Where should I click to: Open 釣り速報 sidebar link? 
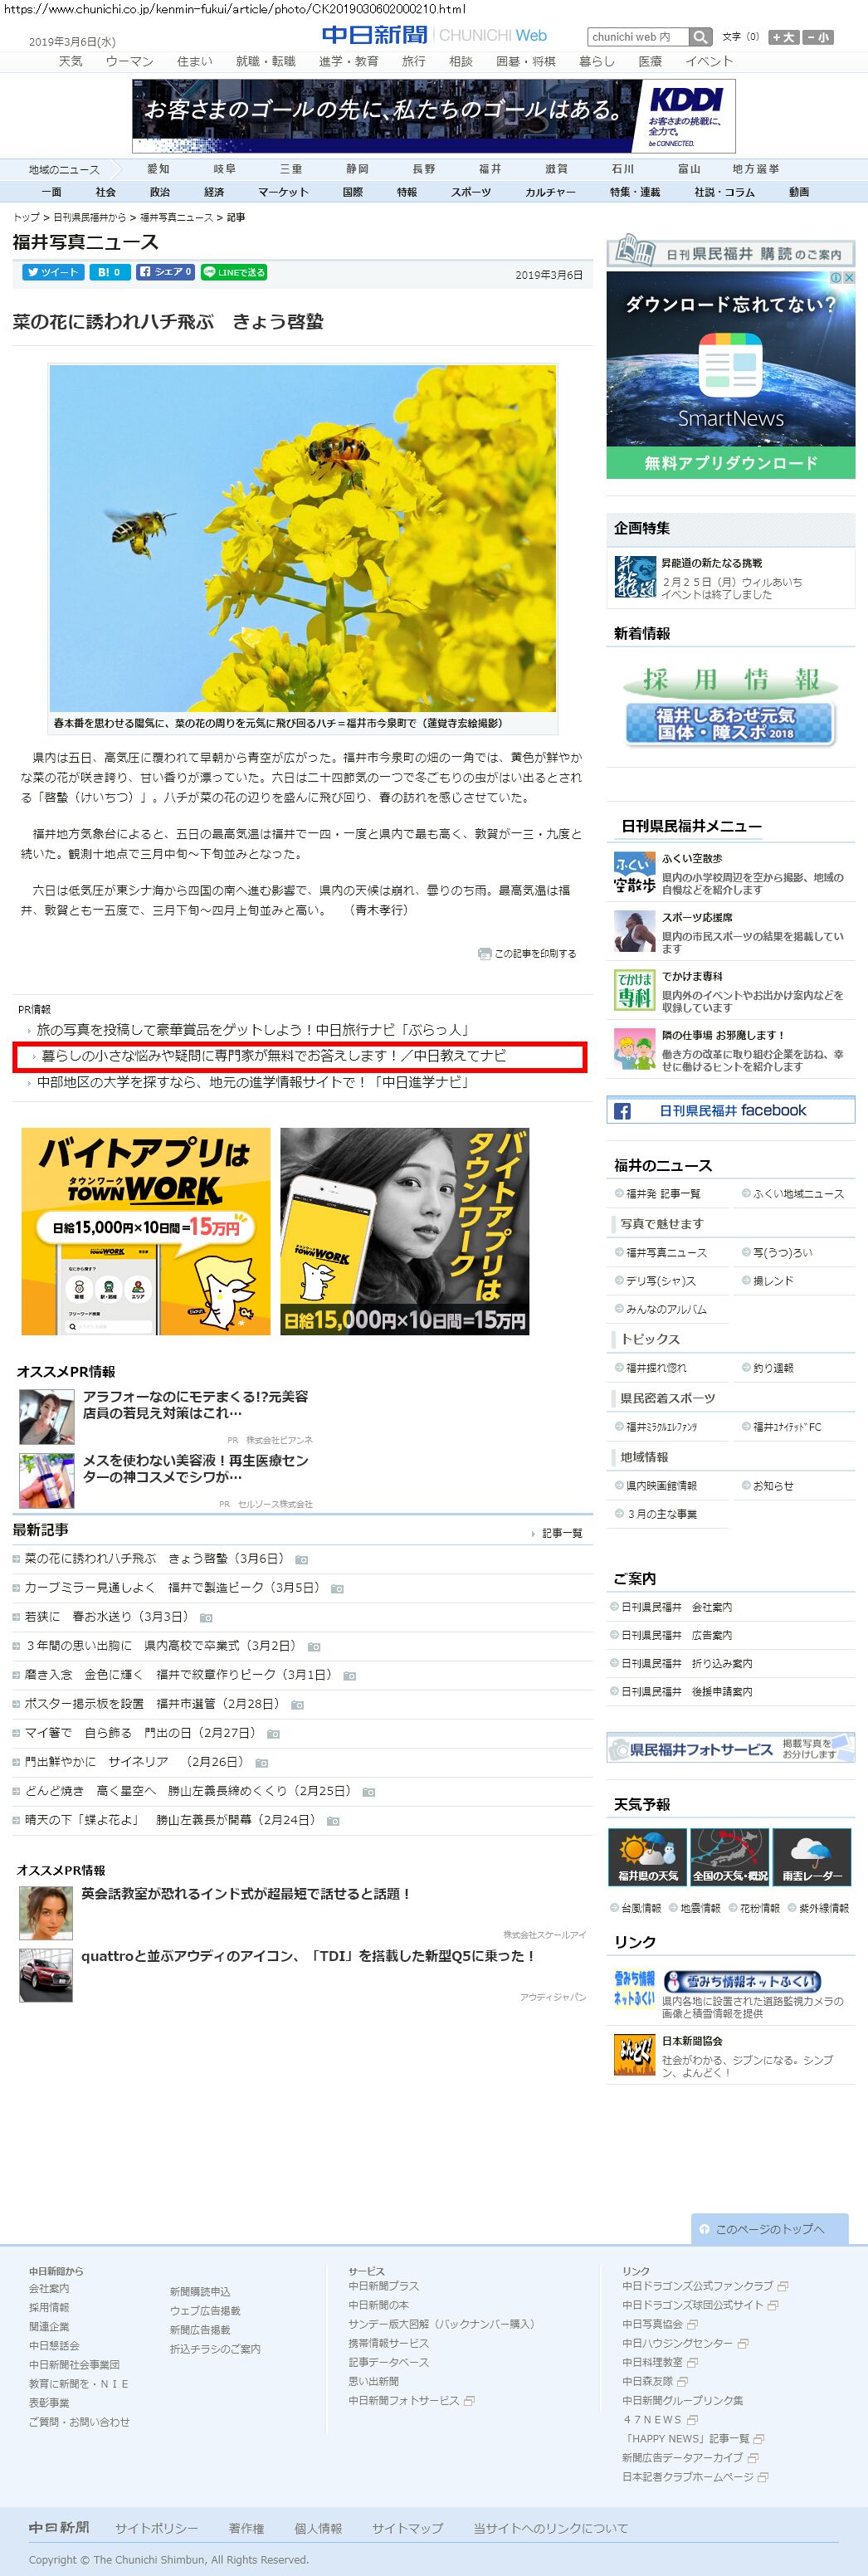point(773,1368)
